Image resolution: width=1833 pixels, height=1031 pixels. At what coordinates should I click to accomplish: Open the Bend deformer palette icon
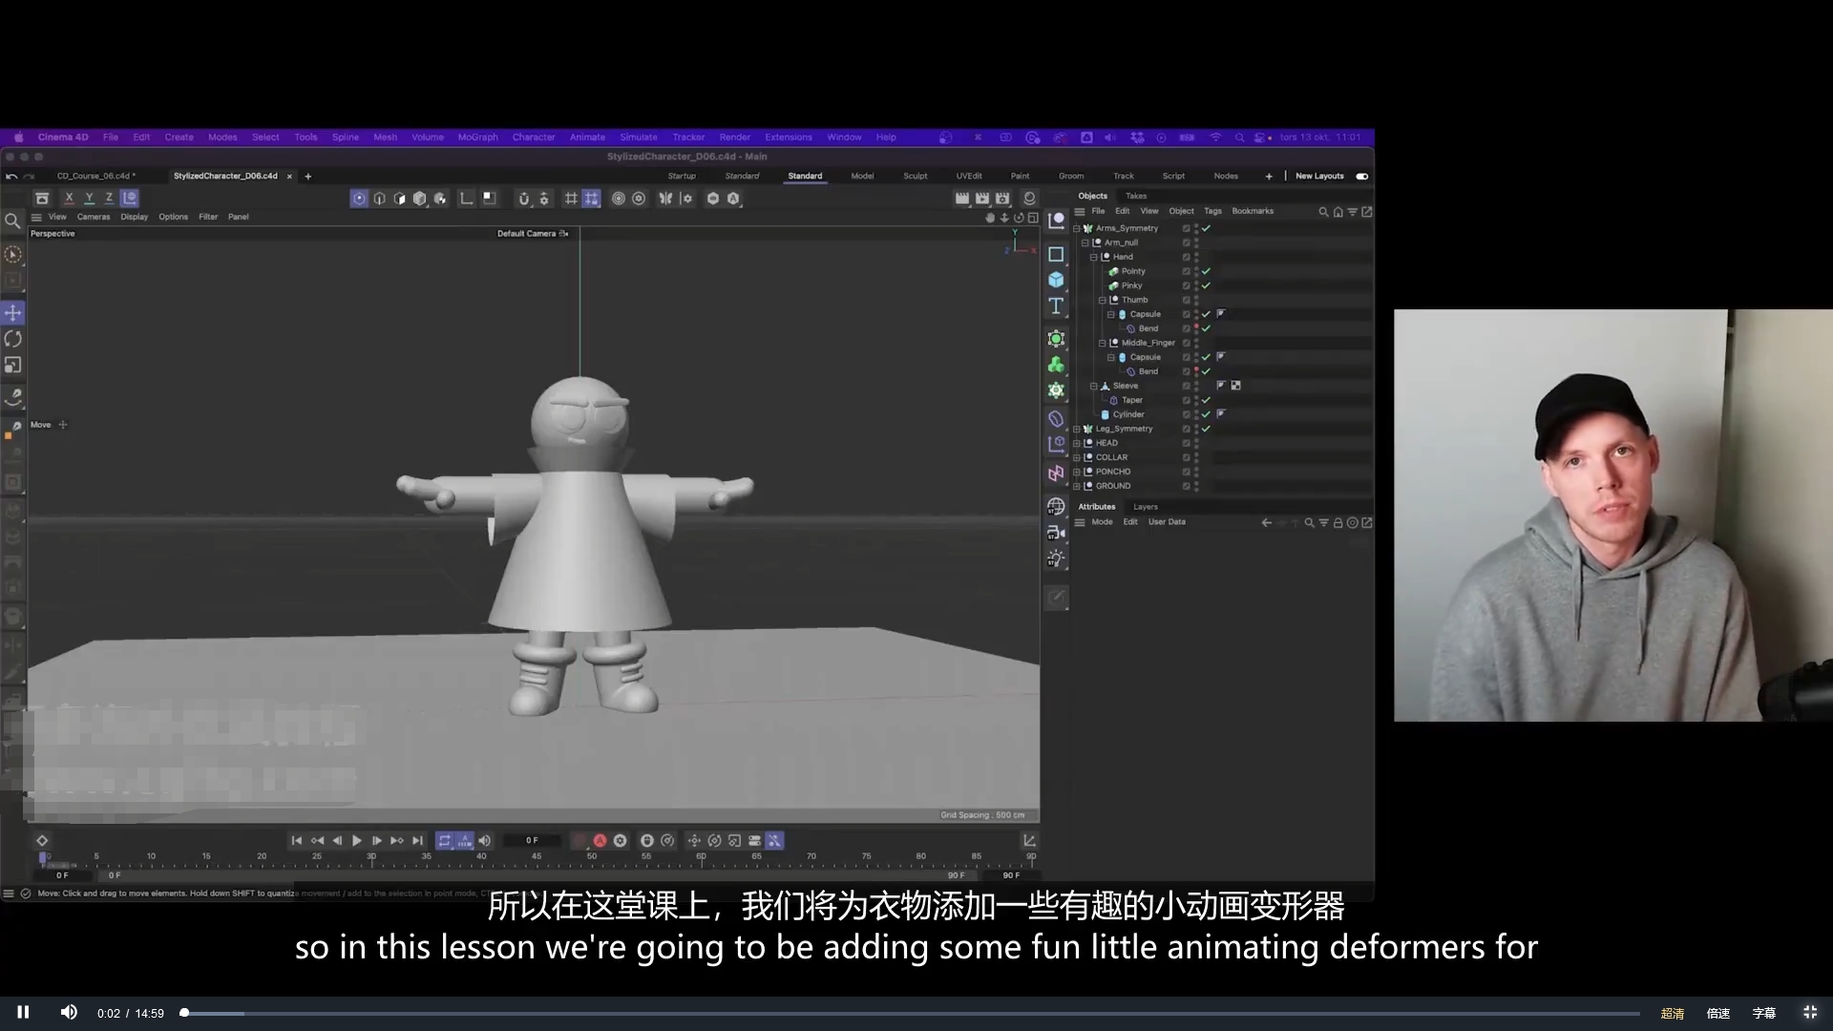pyautogui.click(x=1056, y=418)
